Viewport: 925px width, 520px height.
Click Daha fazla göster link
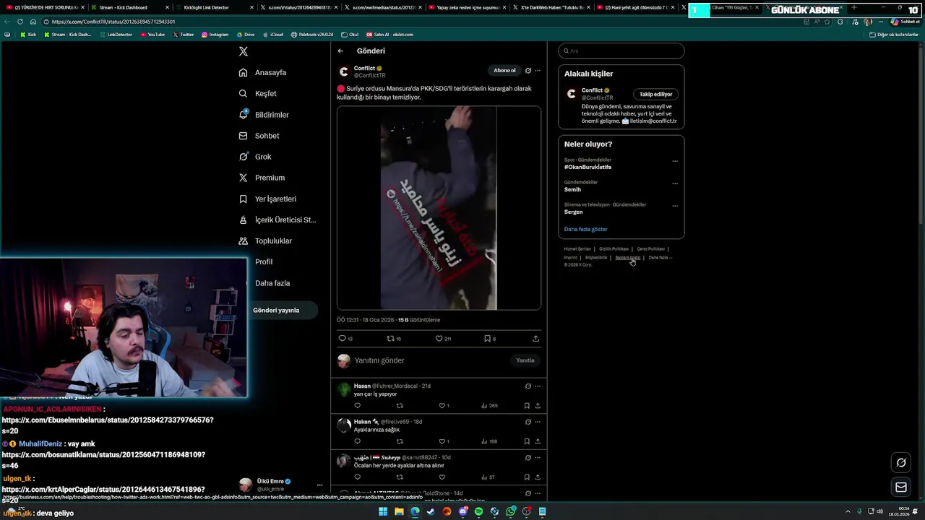click(585, 229)
